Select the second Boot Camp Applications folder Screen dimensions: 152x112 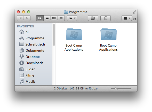coord(108,39)
